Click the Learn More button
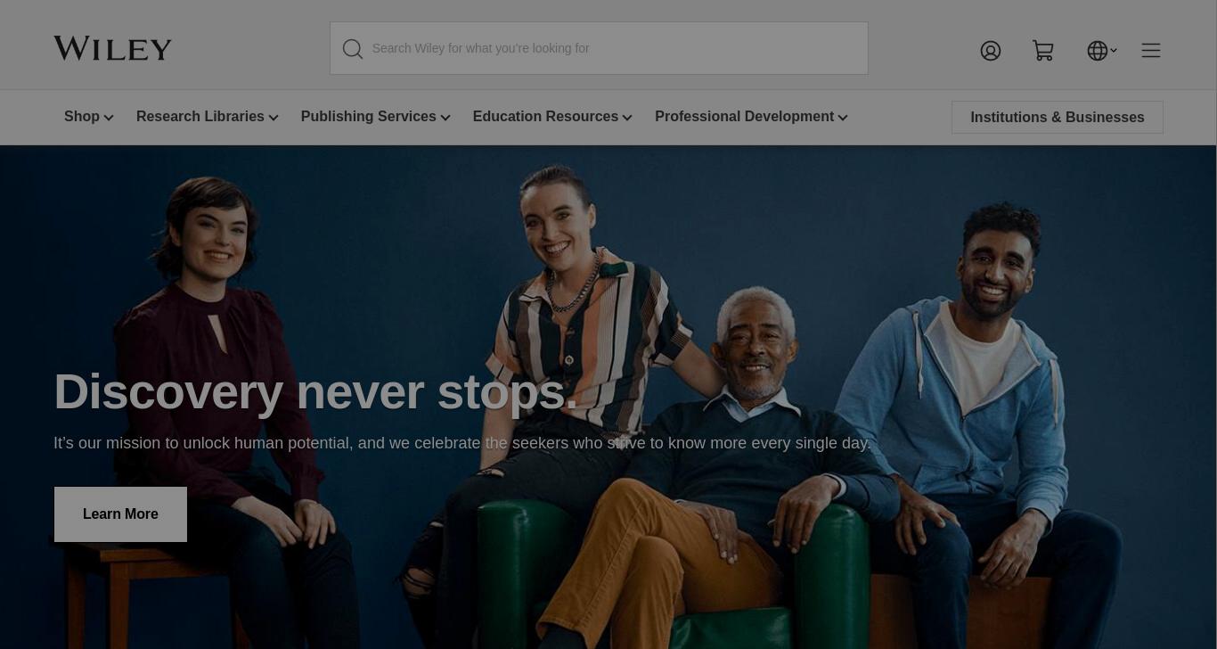Image resolution: width=1217 pixels, height=649 pixels. click(120, 514)
